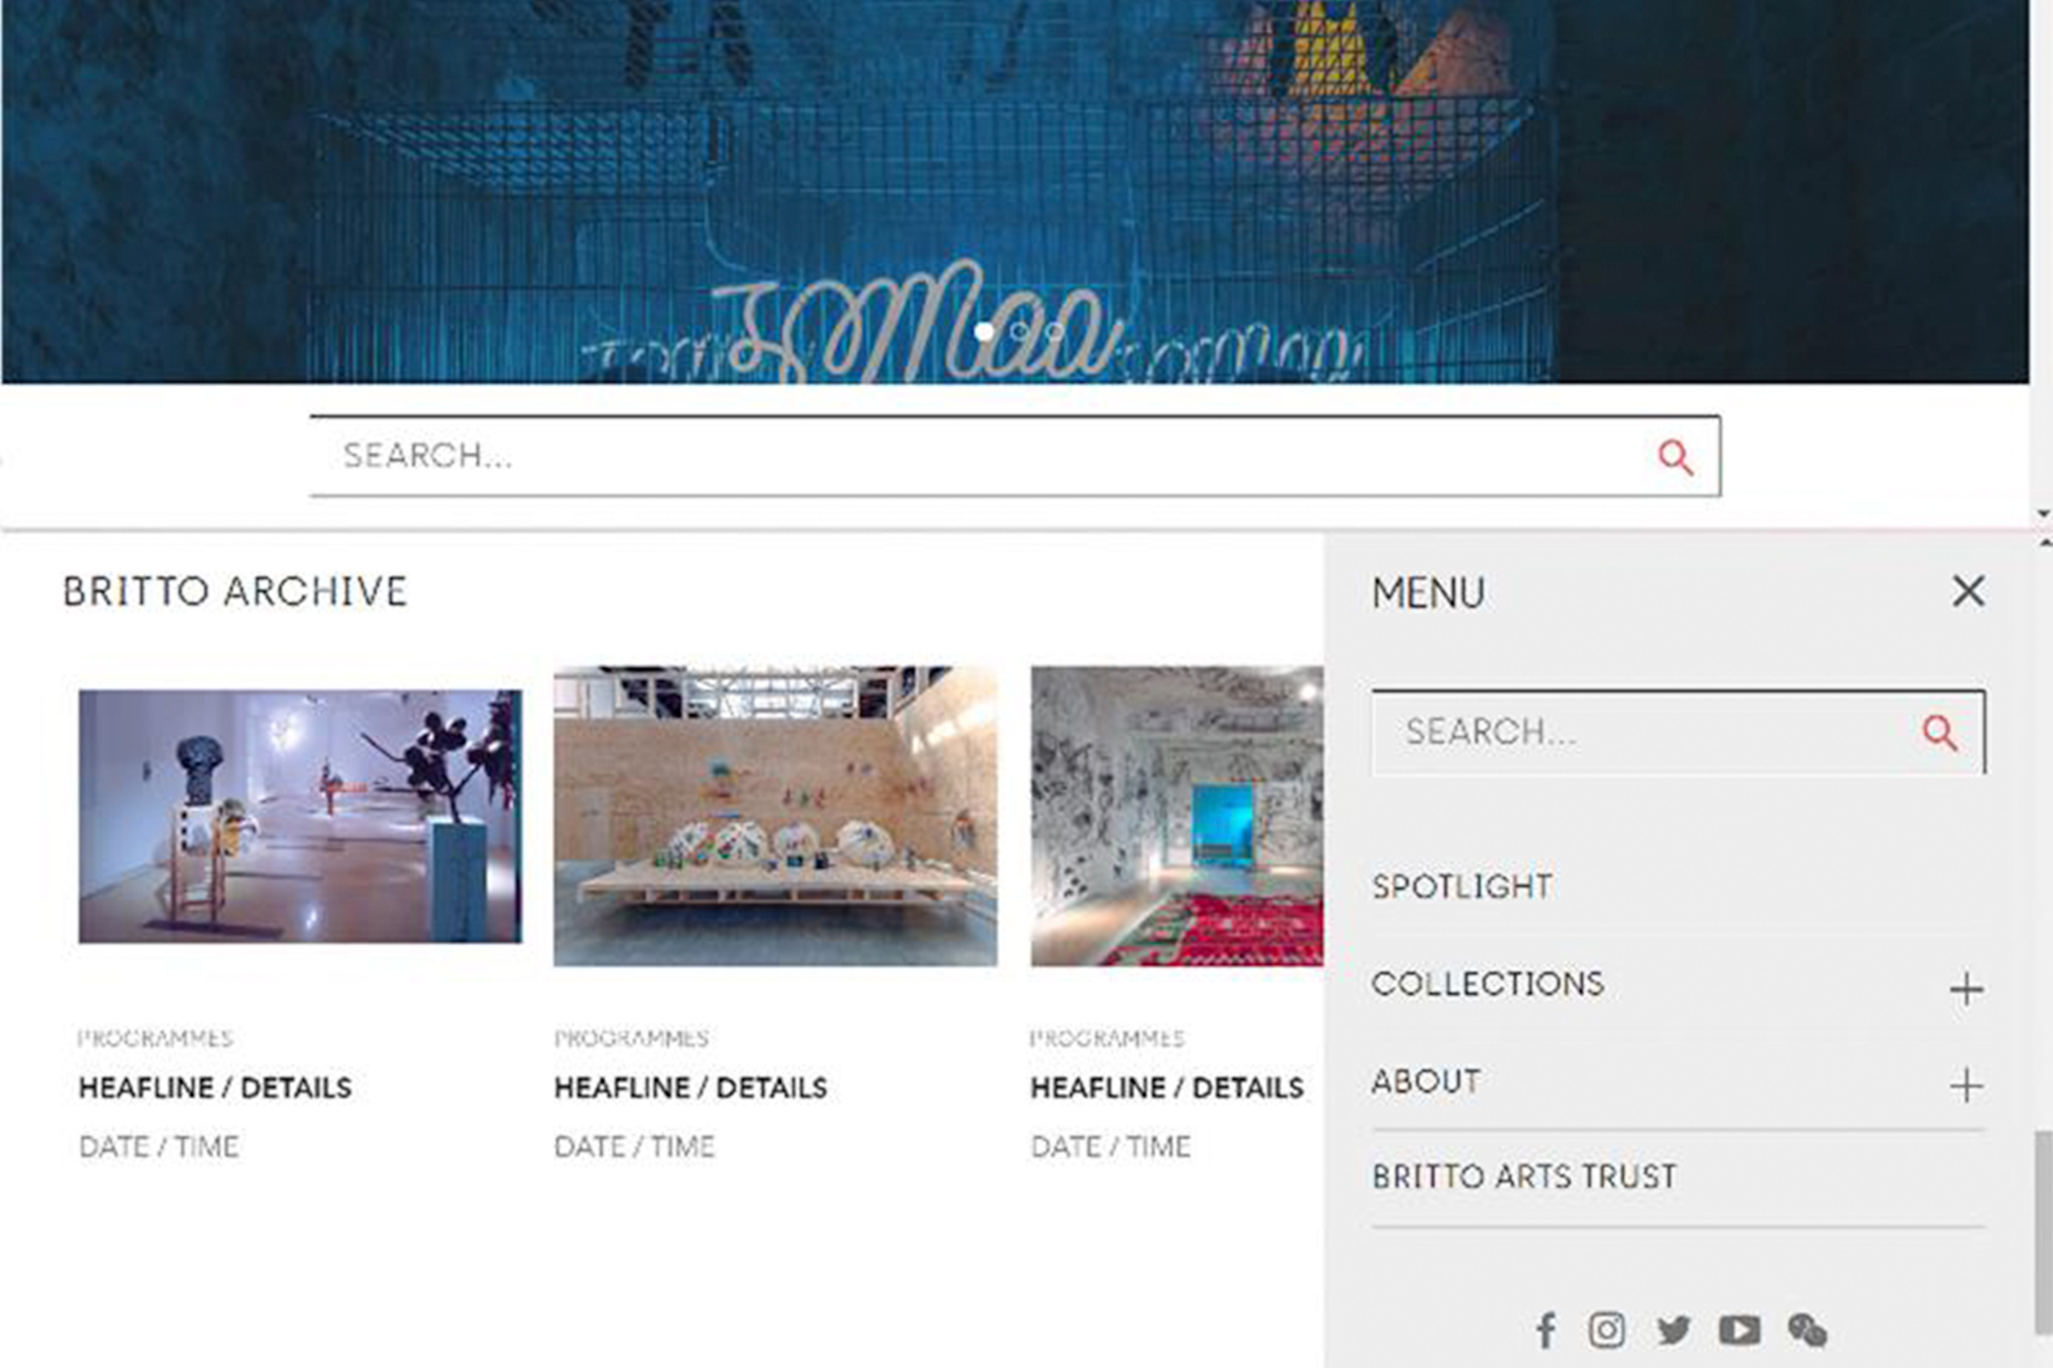Open the Twitter icon in the menu footer
Image resolution: width=2053 pixels, height=1368 pixels.
coord(1673,1330)
